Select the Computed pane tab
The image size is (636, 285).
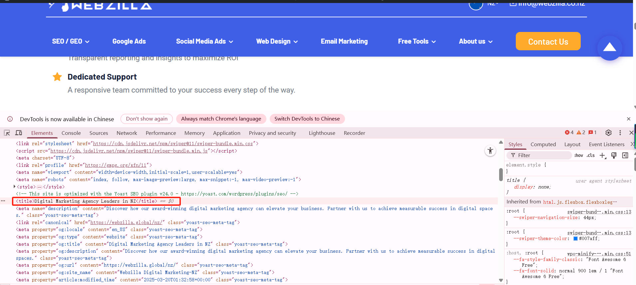[543, 144]
